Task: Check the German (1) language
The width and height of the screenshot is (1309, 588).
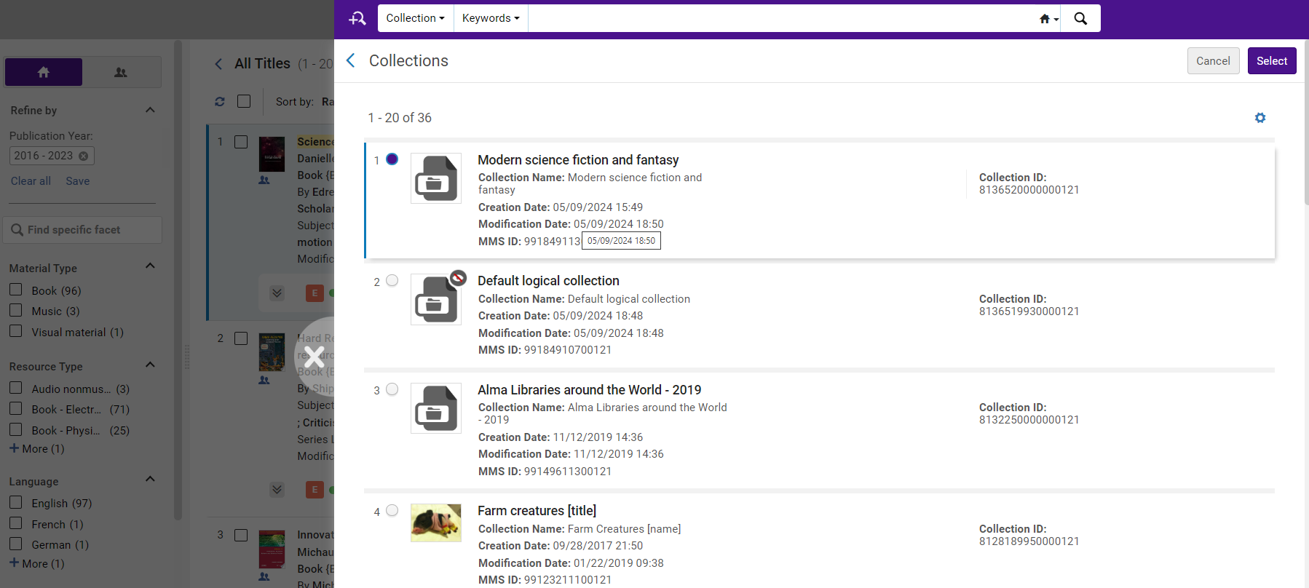Action: click(16, 544)
